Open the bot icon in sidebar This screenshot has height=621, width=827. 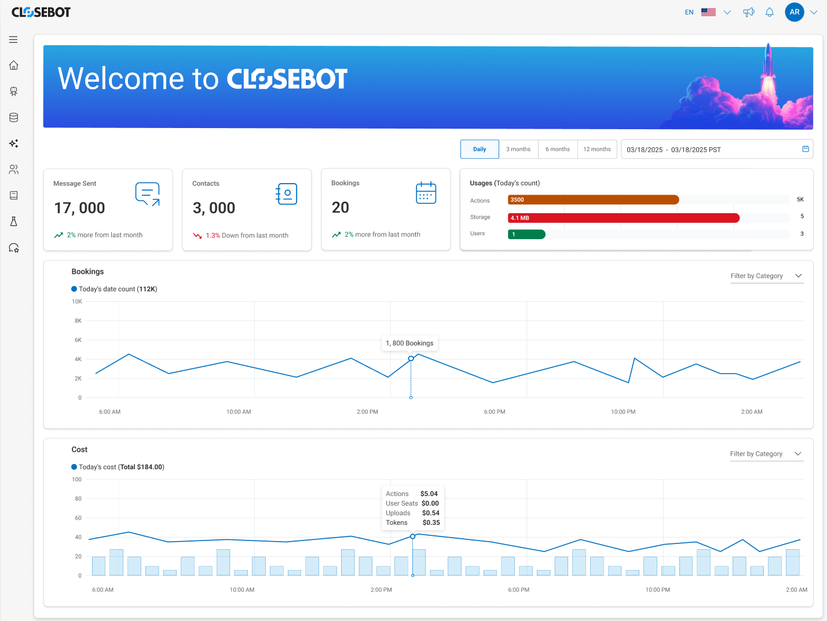pyautogui.click(x=14, y=92)
